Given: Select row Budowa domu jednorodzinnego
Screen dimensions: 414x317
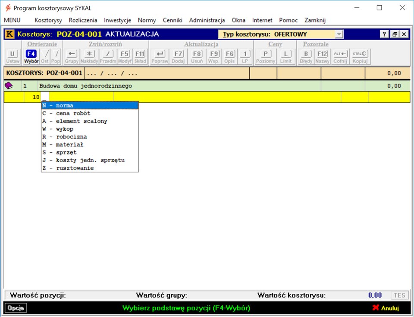Looking at the screenshot, I should [x=207, y=86].
